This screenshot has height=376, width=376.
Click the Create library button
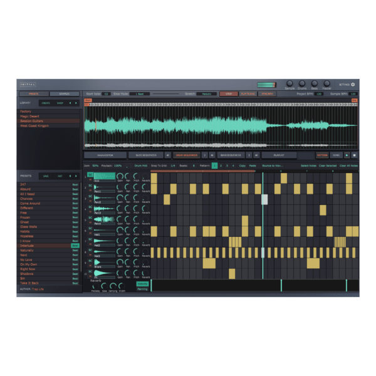click(x=46, y=103)
